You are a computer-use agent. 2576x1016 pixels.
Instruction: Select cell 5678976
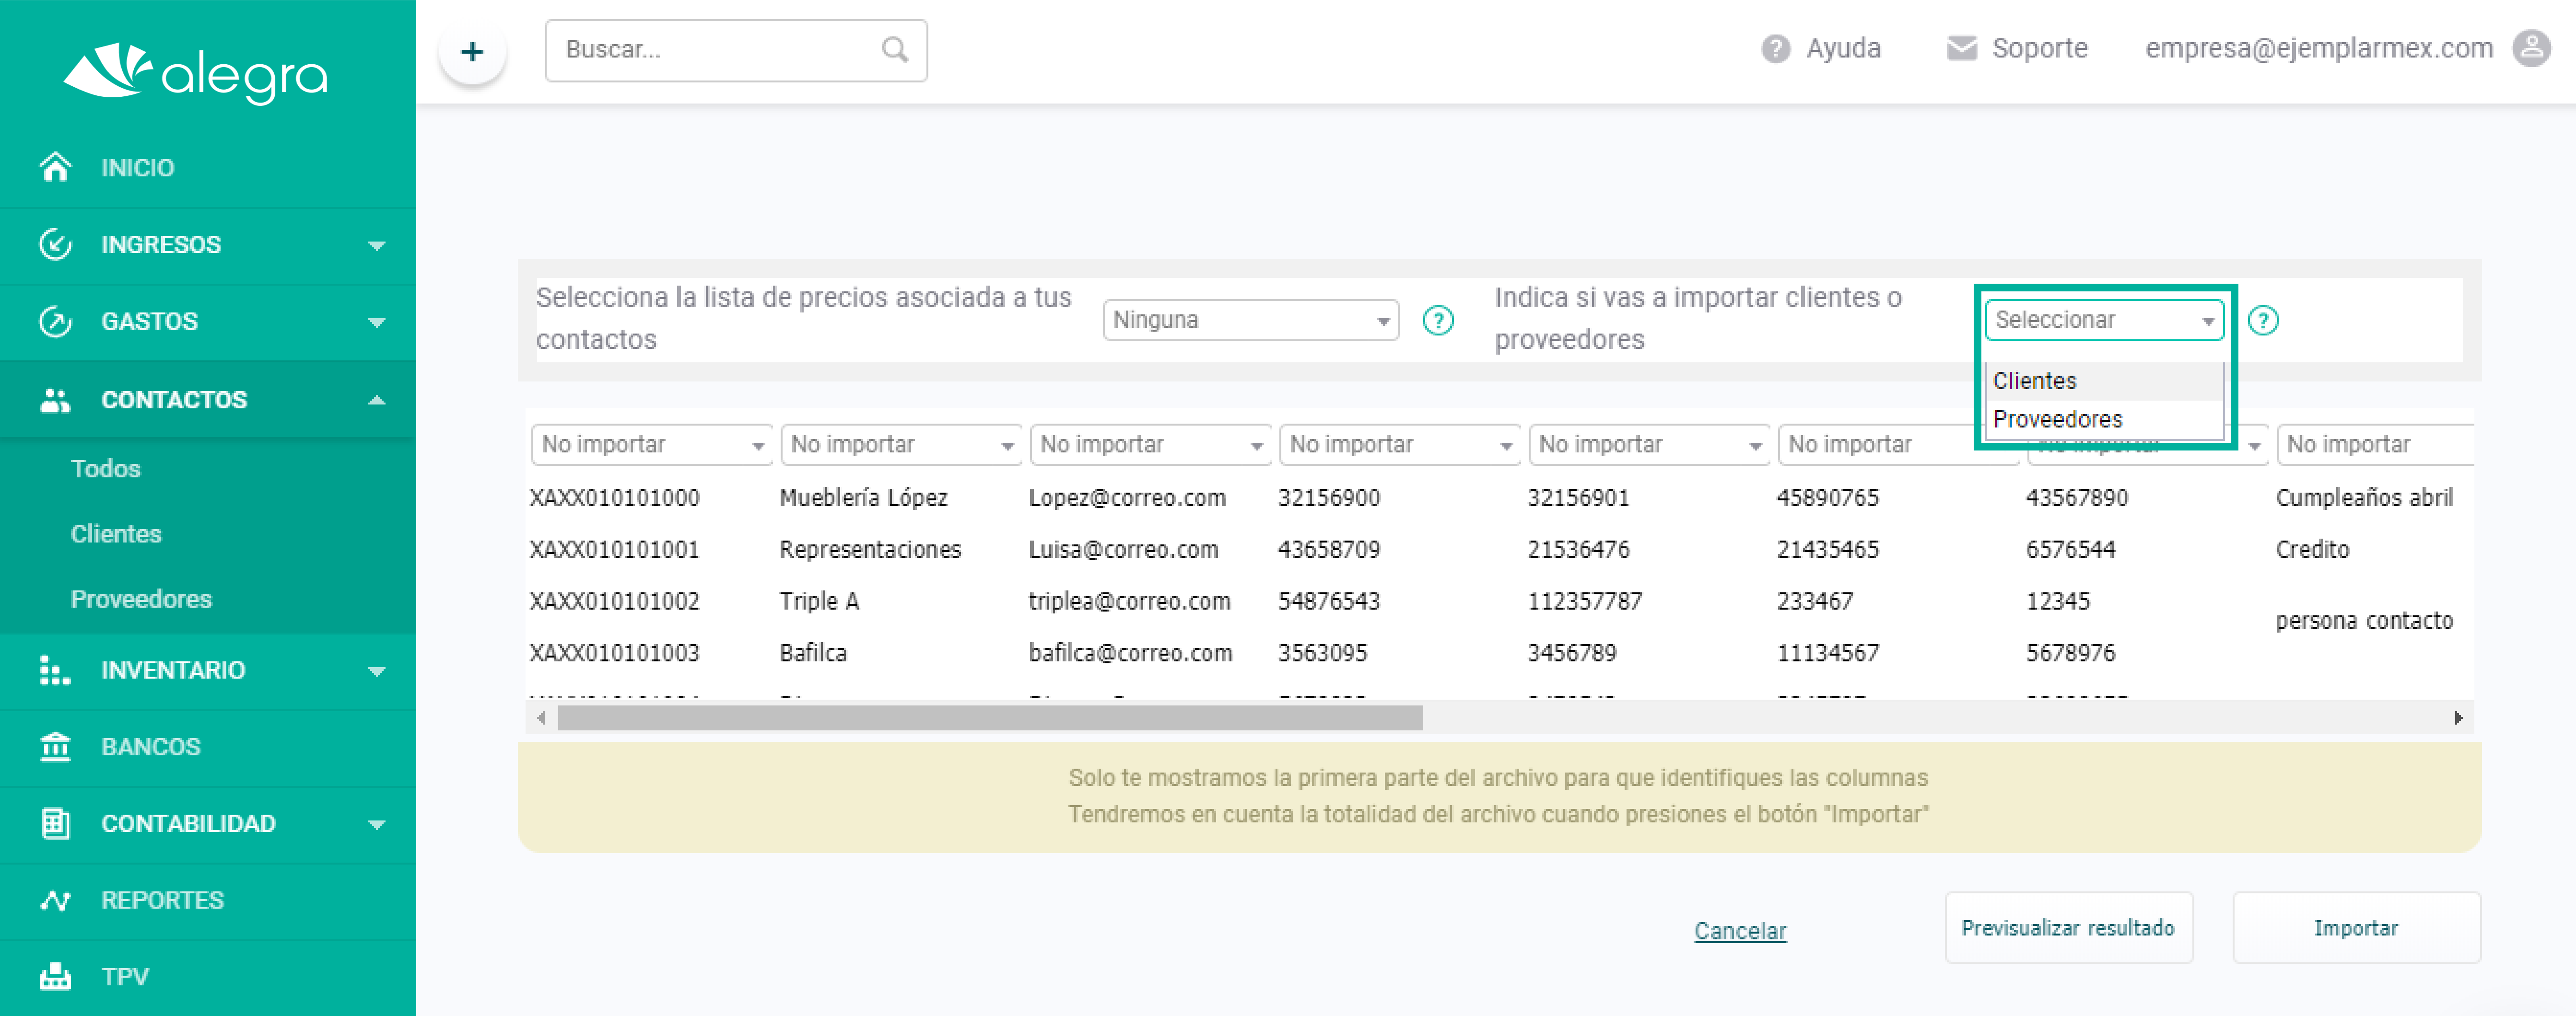point(2070,653)
